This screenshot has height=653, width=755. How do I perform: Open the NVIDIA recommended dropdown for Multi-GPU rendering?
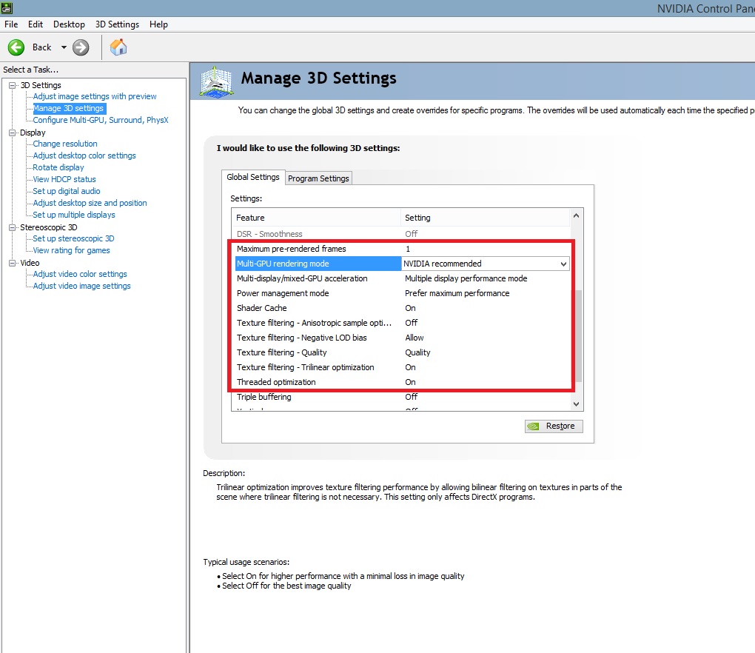coord(563,264)
